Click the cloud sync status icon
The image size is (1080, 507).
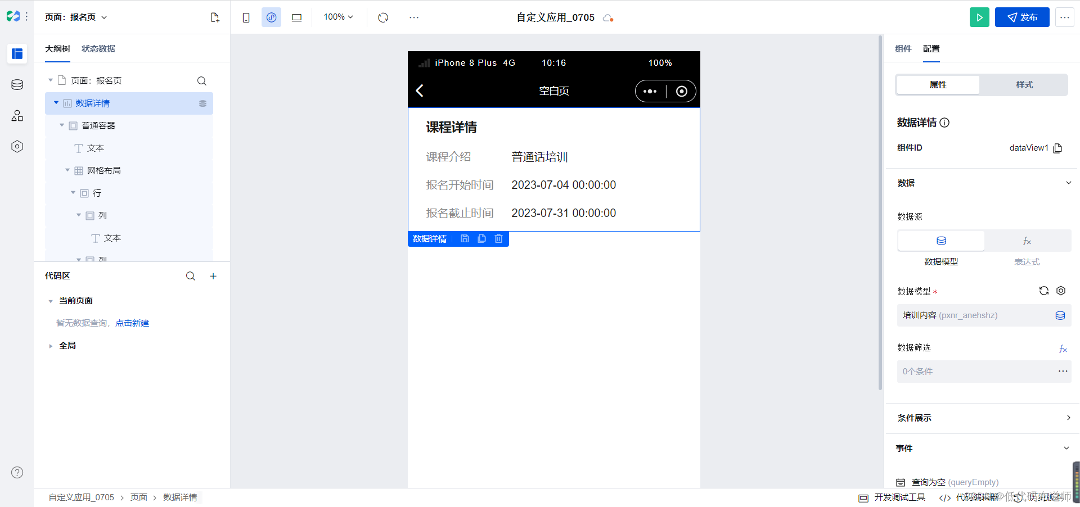607,18
